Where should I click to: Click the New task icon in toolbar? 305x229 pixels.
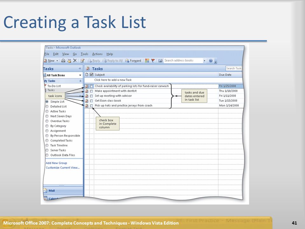(45, 61)
